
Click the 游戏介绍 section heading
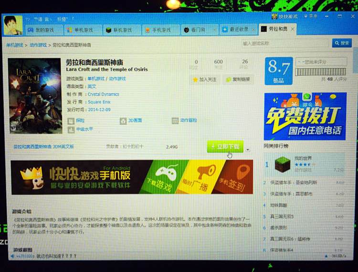pos(21,212)
